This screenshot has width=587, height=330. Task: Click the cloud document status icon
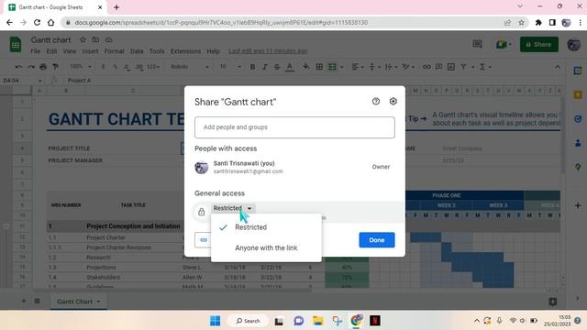pos(108,39)
